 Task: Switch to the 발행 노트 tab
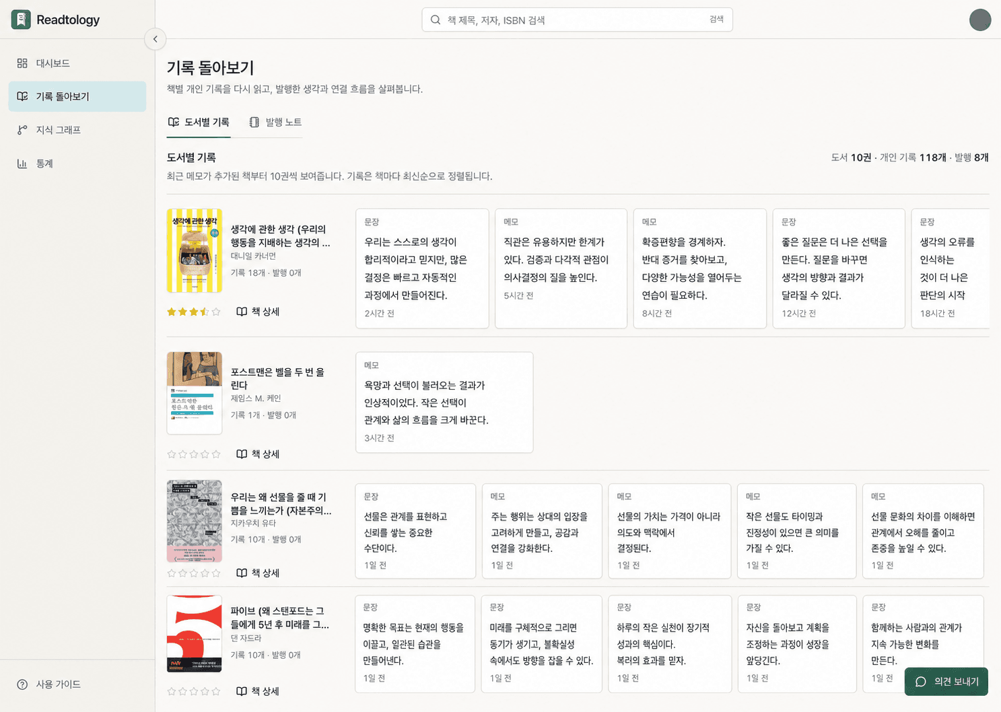click(x=275, y=122)
